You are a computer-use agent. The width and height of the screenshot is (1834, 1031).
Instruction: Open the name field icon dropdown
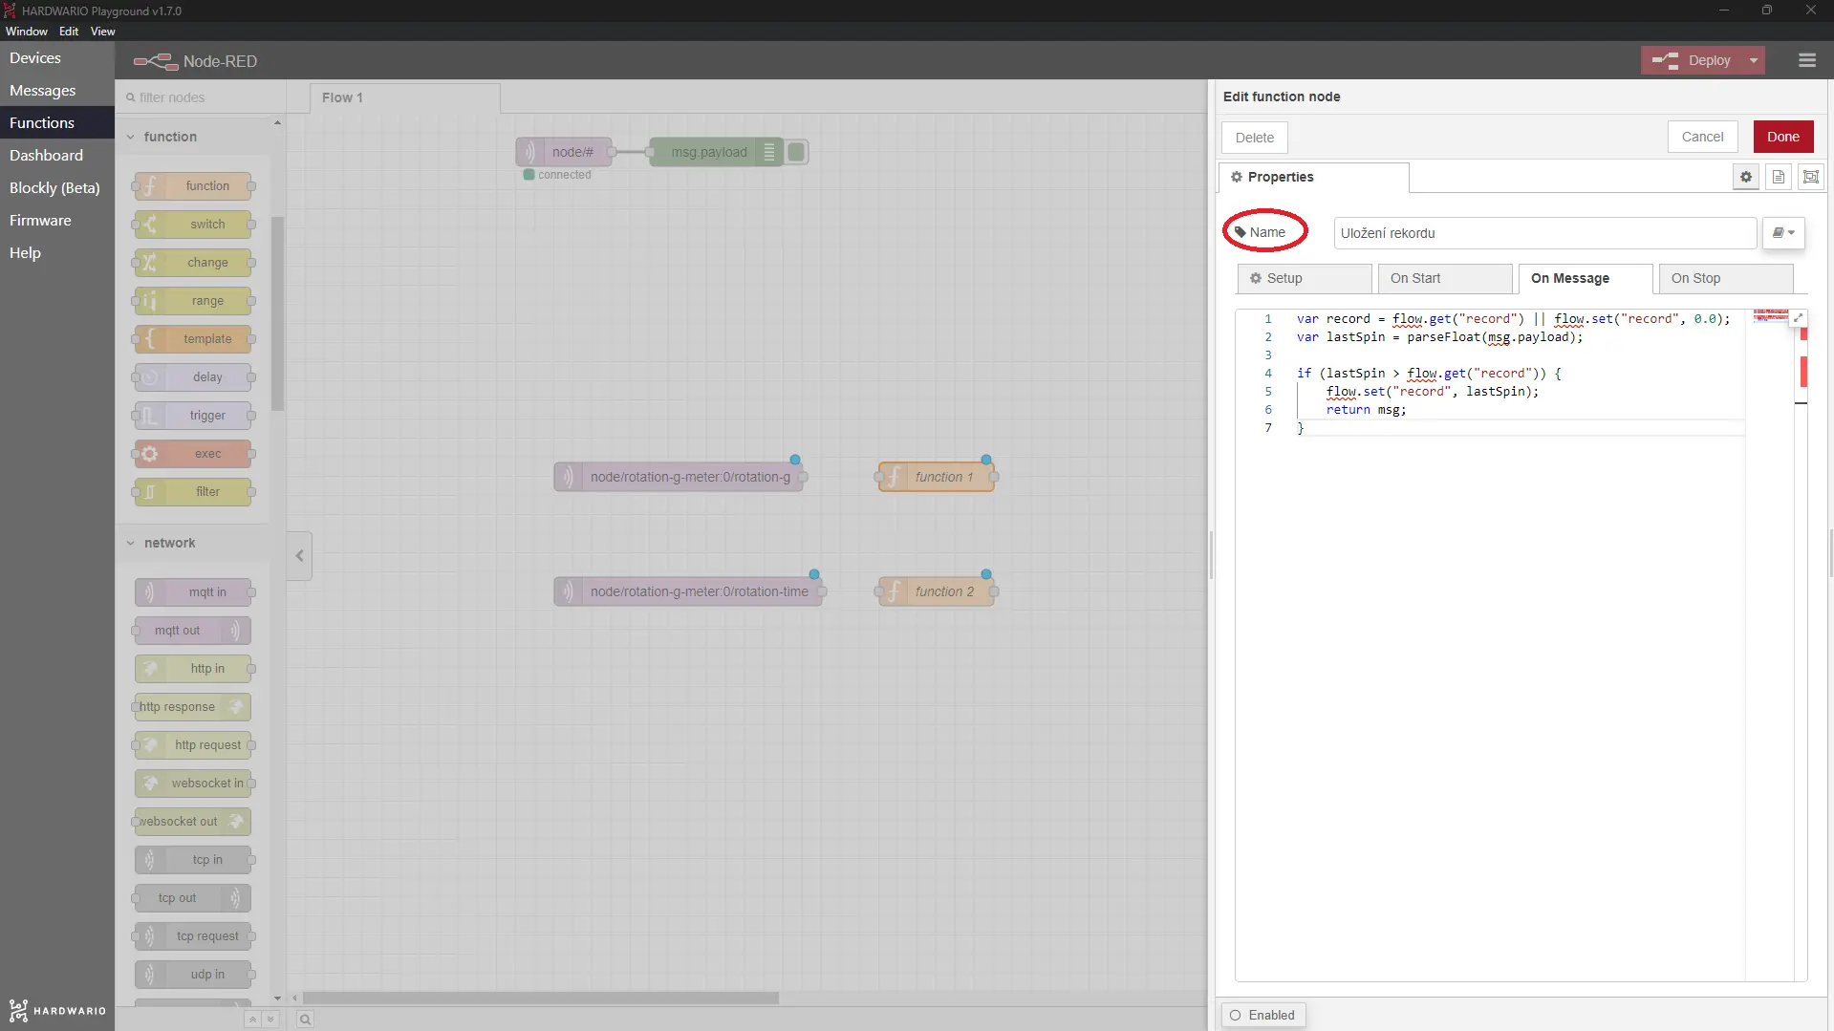[1783, 233]
